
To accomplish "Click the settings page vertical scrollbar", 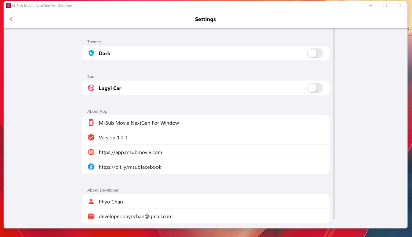I will click(334, 123).
